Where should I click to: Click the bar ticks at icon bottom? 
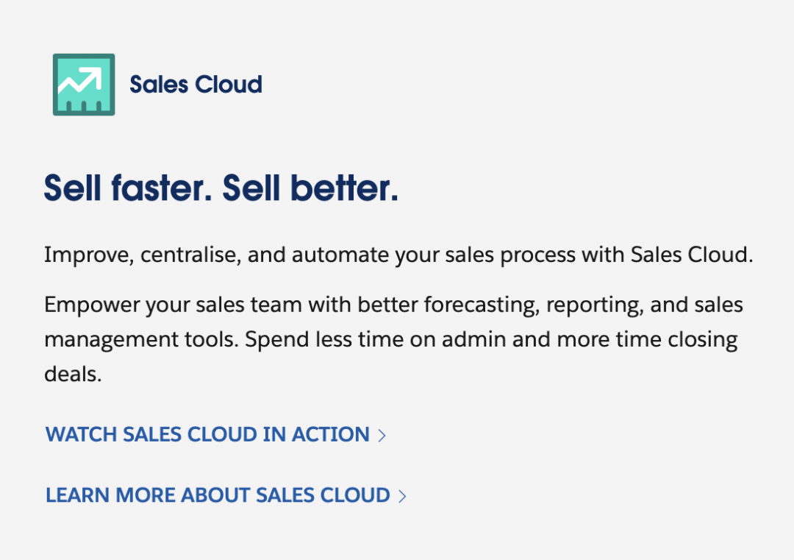coord(84,107)
